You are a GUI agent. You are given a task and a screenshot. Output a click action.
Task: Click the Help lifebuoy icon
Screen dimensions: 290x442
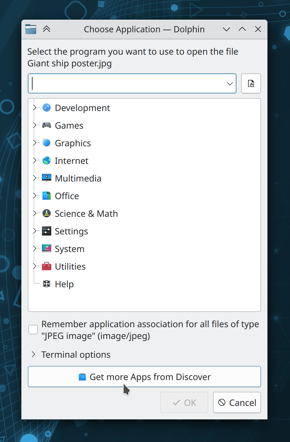[x=47, y=284]
